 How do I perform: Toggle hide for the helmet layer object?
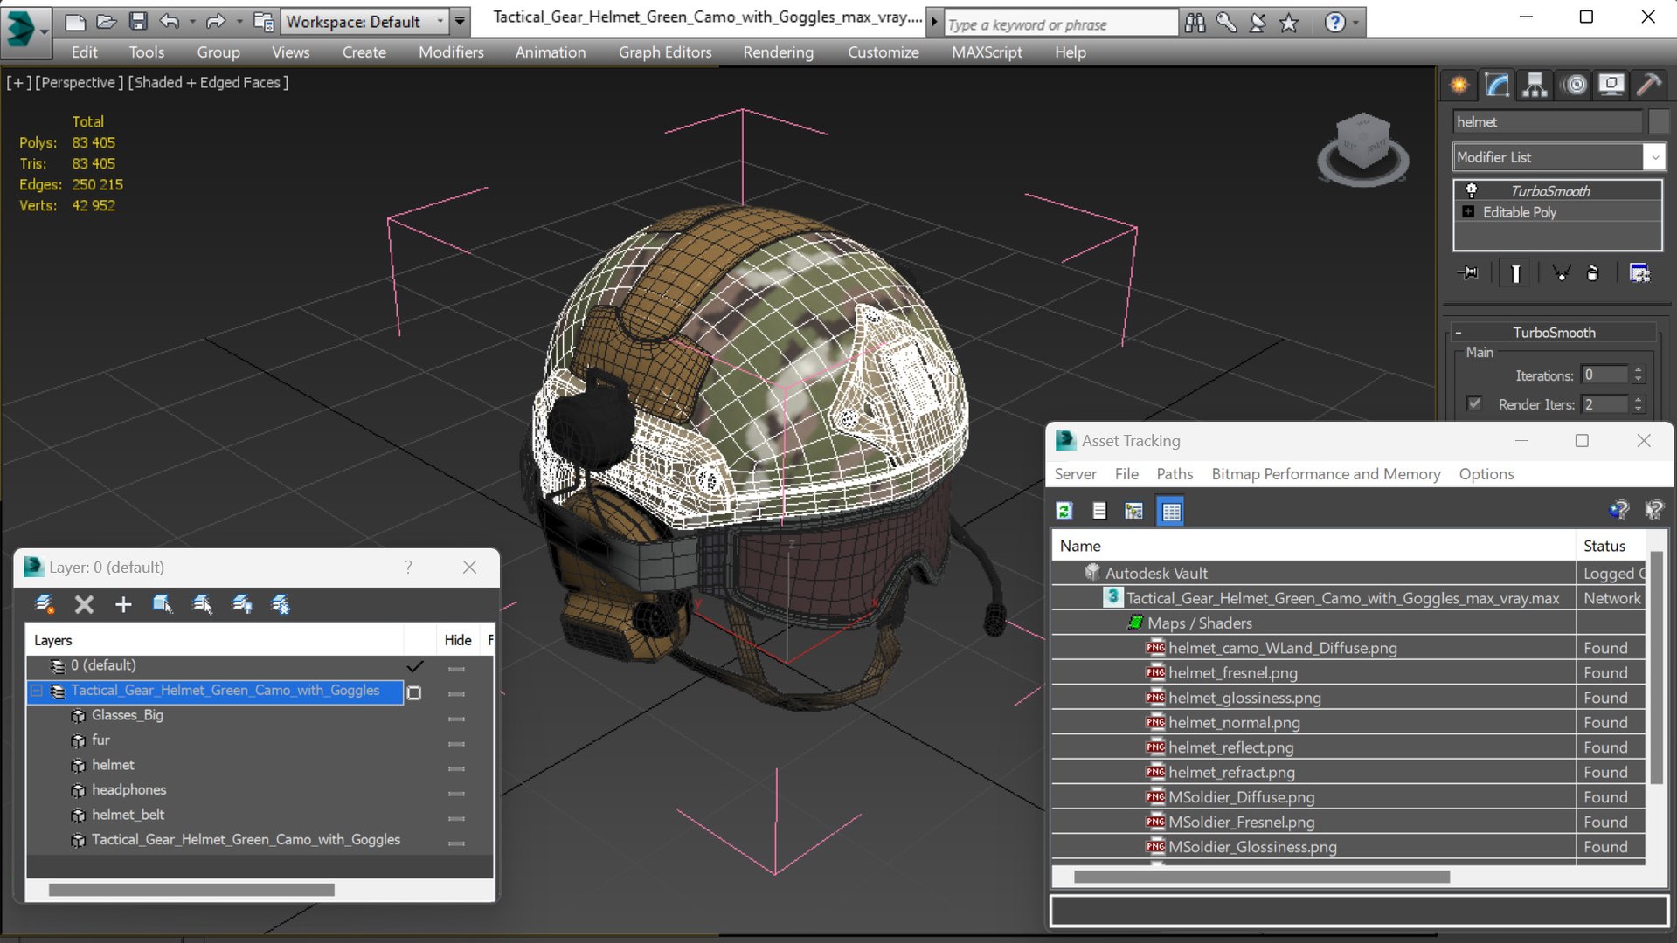(x=456, y=768)
